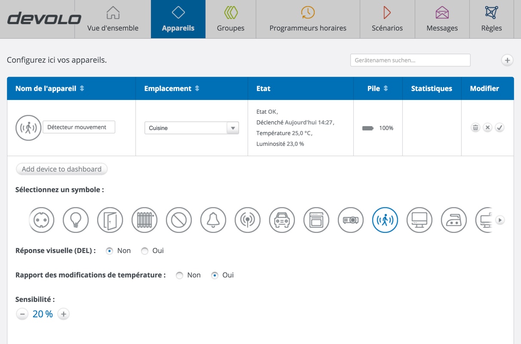Select the light bulb symbol
This screenshot has height=344, width=521.
[76, 220]
